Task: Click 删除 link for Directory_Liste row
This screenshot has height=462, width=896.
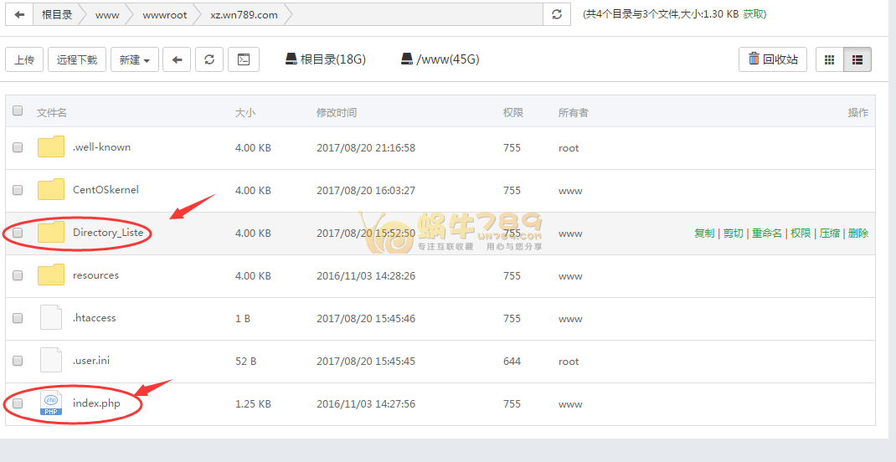Action: click(858, 234)
